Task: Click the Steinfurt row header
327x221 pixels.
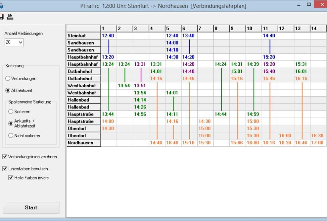Action: tap(83, 36)
